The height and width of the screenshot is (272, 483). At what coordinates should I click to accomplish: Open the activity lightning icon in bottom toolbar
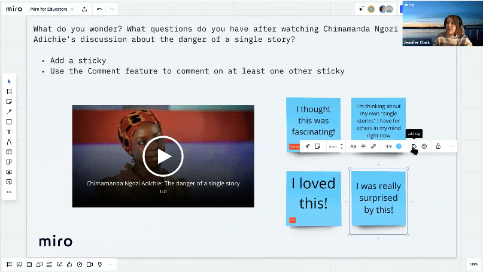[x=99, y=264]
